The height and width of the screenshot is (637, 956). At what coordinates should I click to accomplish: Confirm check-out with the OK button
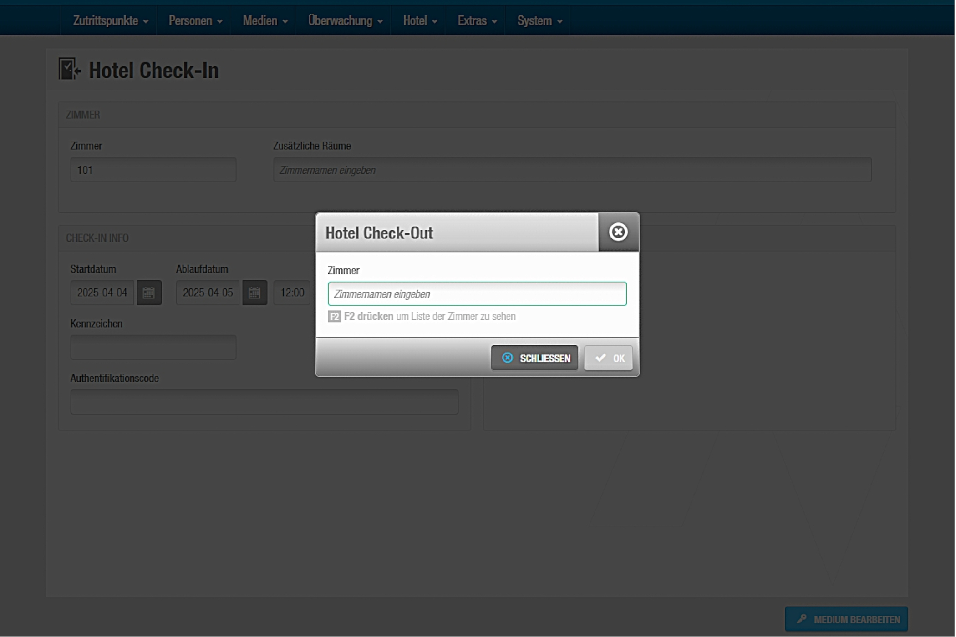point(608,358)
